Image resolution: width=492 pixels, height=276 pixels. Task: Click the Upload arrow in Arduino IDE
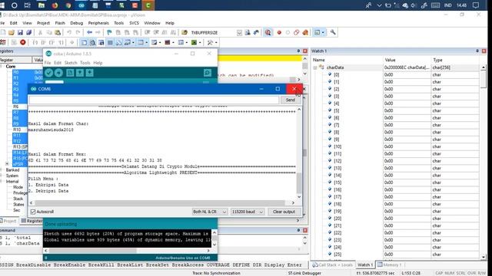pyautogui.click(x=58, y=73)
